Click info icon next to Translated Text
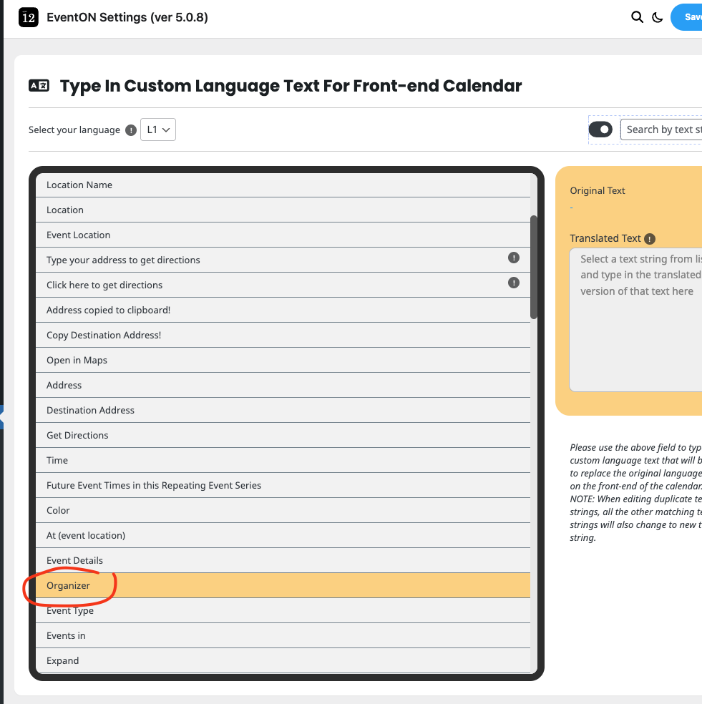The image size is (702, 704). pyautogui.click(x=650, y=239)
